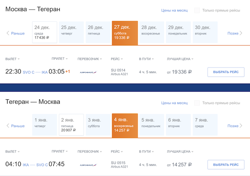Click the 6 янв. Tuesday date cell
Viewport: 250px width, 176px height.
tap(177, 124)
